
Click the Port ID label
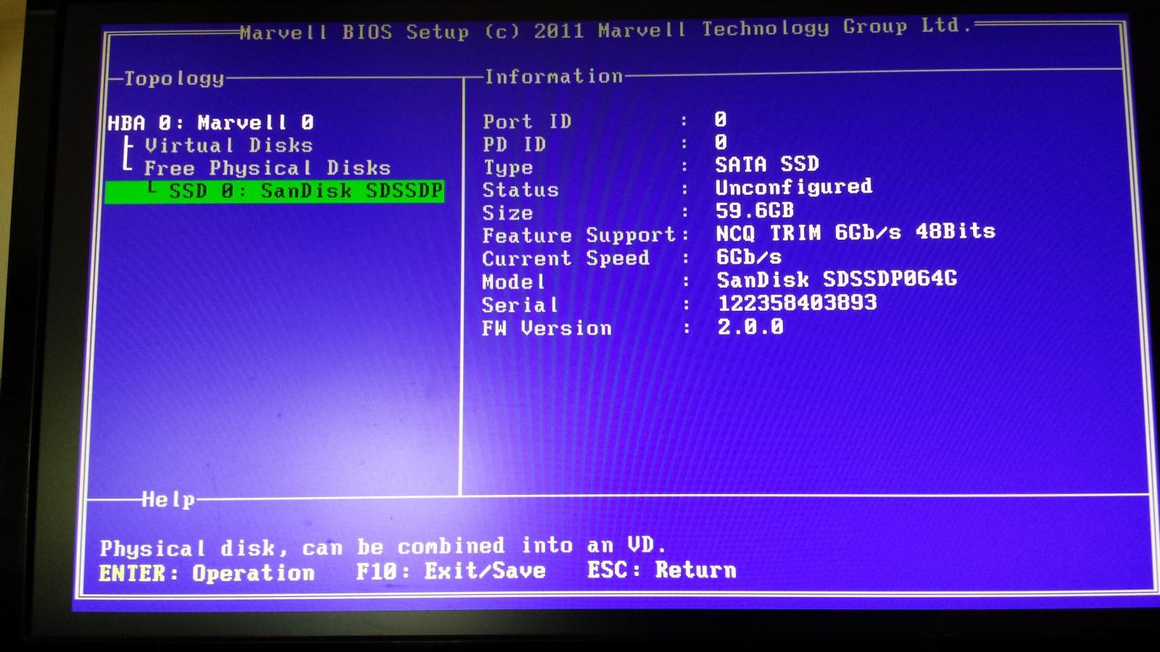[x=527, y=122]
